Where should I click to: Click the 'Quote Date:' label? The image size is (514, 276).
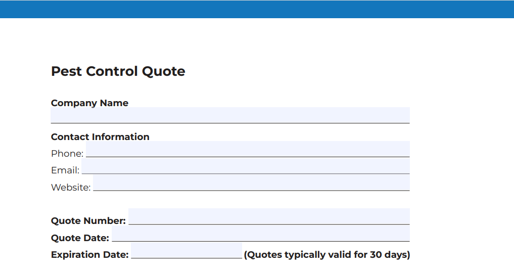tap(80, 238)
